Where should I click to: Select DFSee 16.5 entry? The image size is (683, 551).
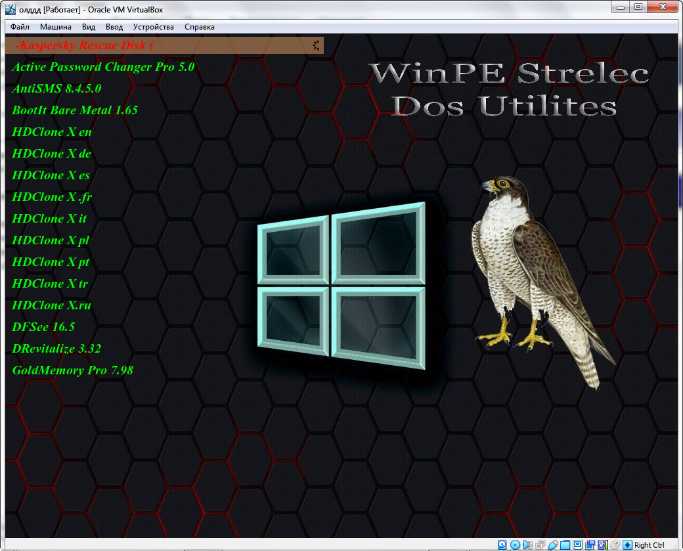(x=43, y=327)
